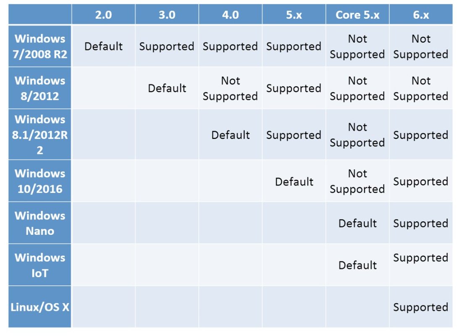Click Default cell in the Windows Nano row
Image resolution: width=462 pixels, height=336 pixels.
(x=357, y=223)
